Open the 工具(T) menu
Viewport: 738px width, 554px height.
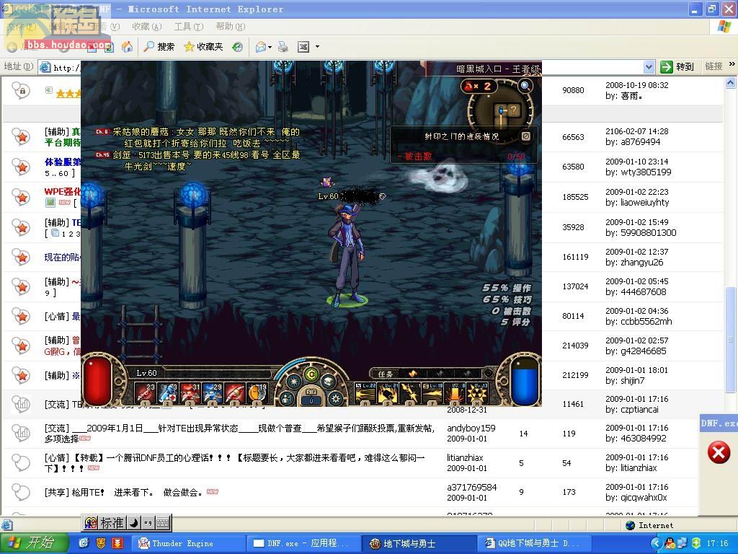click(x=188, y=27)
